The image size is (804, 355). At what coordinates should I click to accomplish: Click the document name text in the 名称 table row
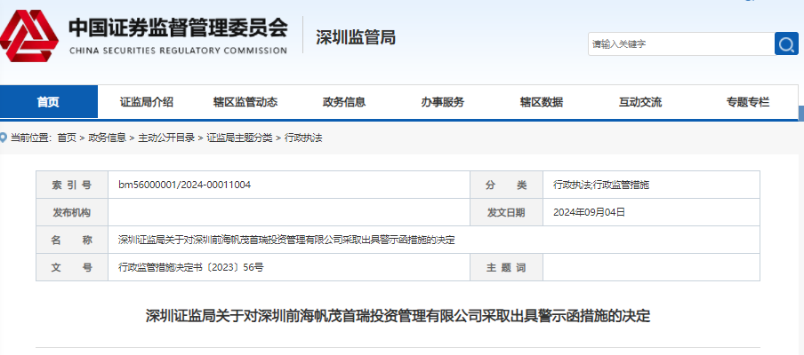click(286, 240)
